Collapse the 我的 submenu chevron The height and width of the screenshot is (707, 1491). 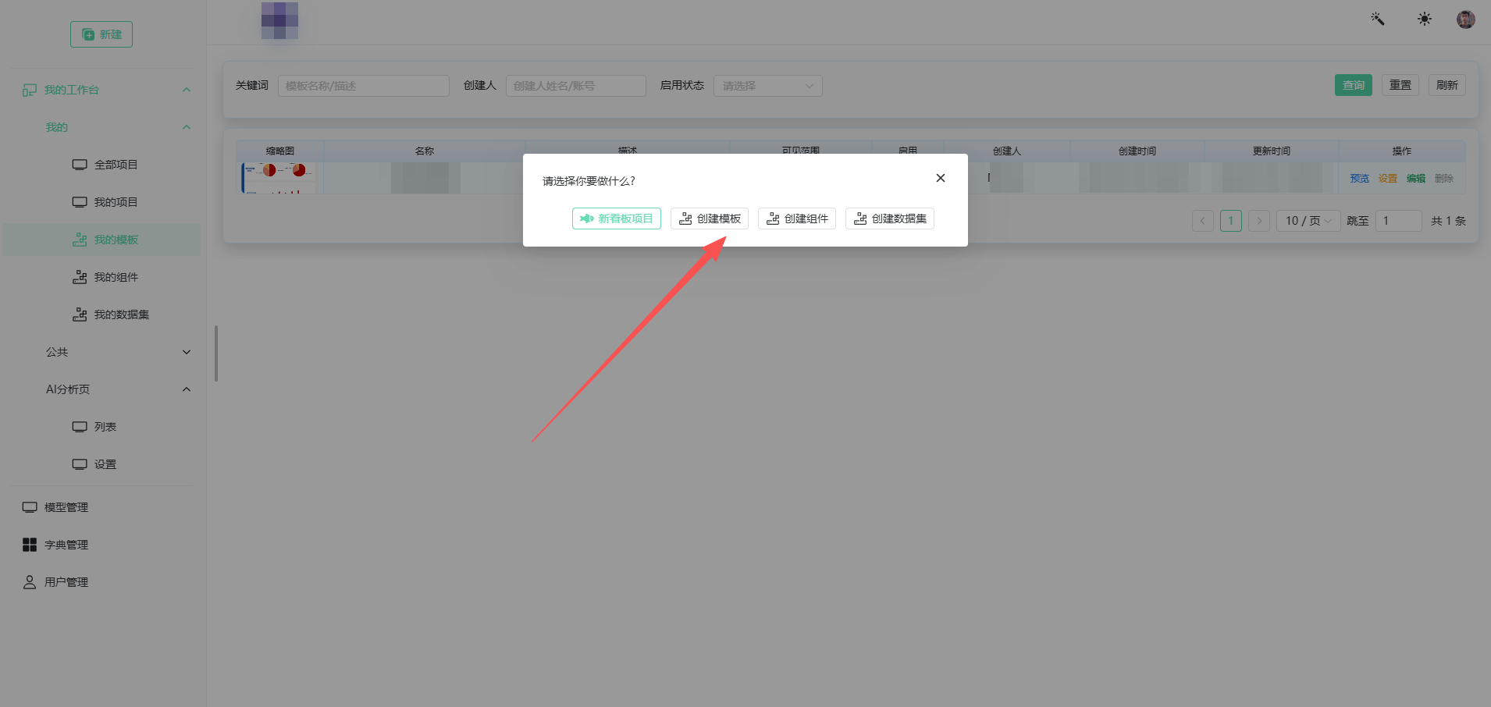click(x=187, y=127)
